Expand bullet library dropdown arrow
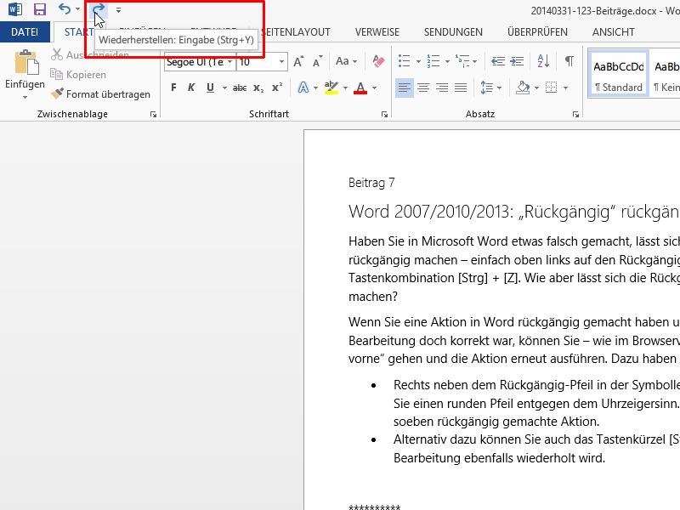The image size is (680, 510). (x=418, y=61)
